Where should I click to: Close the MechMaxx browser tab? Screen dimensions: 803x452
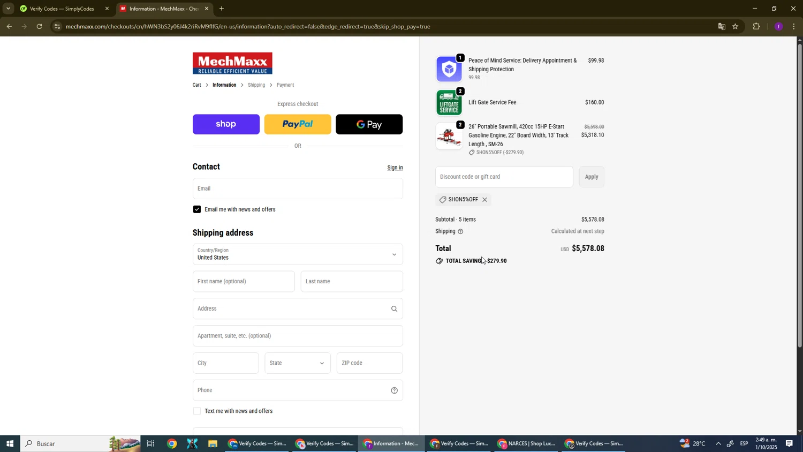pyautogui.click(x=207, y=9)
